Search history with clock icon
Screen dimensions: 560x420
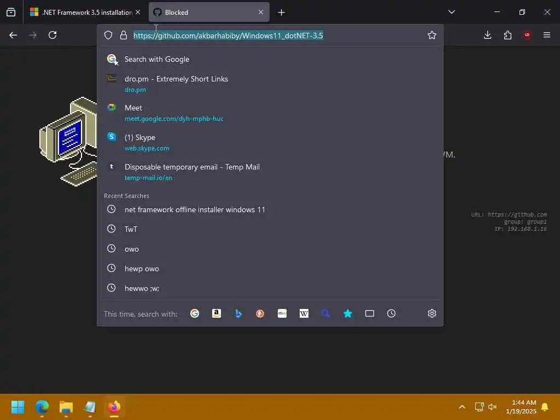click(x=392, y=313)
